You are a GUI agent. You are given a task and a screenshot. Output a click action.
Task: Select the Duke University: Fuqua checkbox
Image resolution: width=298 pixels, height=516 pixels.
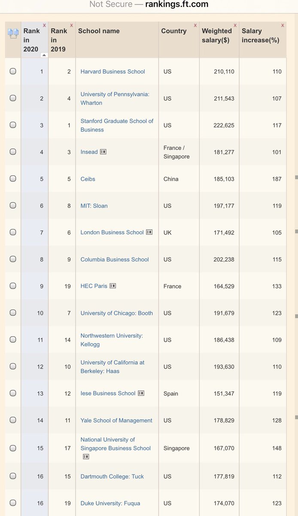click(x=13, y=503)
